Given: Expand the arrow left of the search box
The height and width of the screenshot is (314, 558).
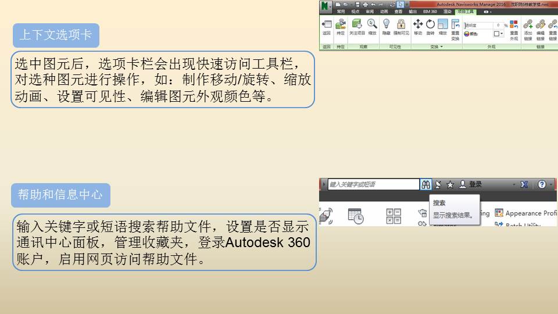Looking at the screenshot, I should [x=324, y=184].
